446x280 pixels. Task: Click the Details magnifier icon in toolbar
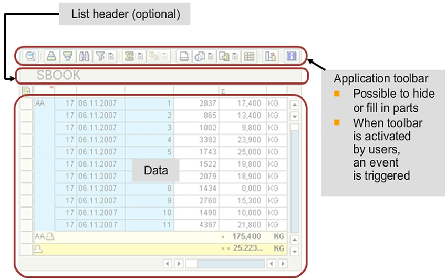tap(30, 56)
